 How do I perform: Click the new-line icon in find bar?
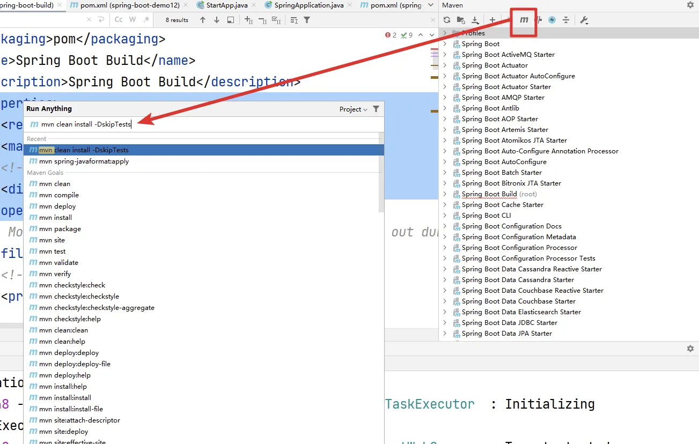click(101, 20)
